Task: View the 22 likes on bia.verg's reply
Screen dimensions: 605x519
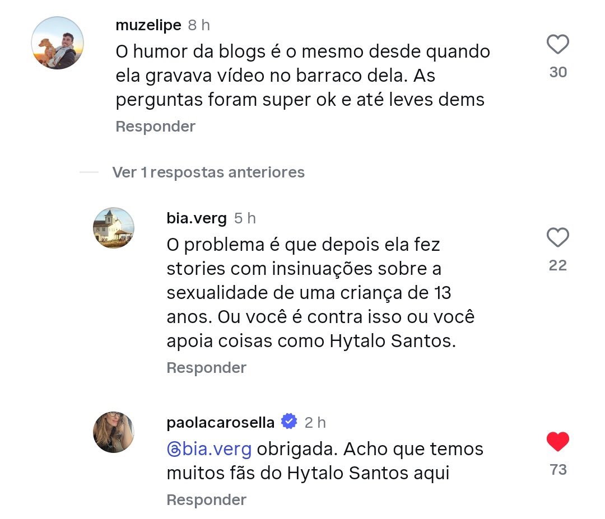Action: click(558, 265)
